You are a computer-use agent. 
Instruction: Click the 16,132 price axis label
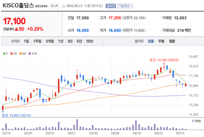tap(193, 95)
